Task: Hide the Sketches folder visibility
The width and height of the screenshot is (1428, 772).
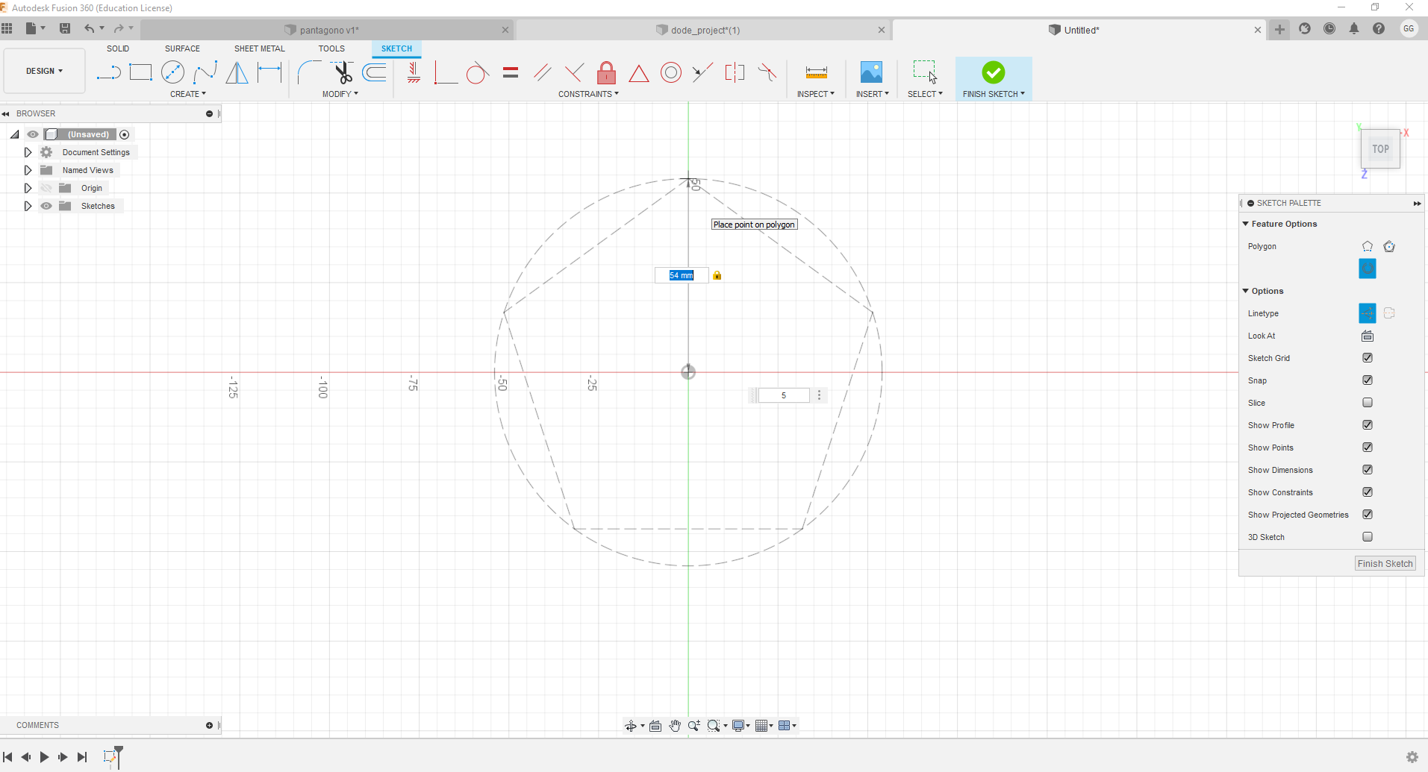Action: (x=46, y=206)
